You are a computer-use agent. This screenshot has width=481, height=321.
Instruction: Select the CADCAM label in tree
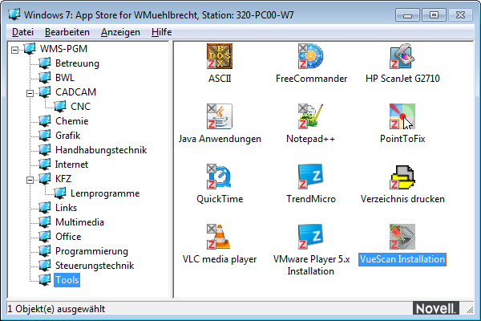pyautogui.click(x=76, y=92)
